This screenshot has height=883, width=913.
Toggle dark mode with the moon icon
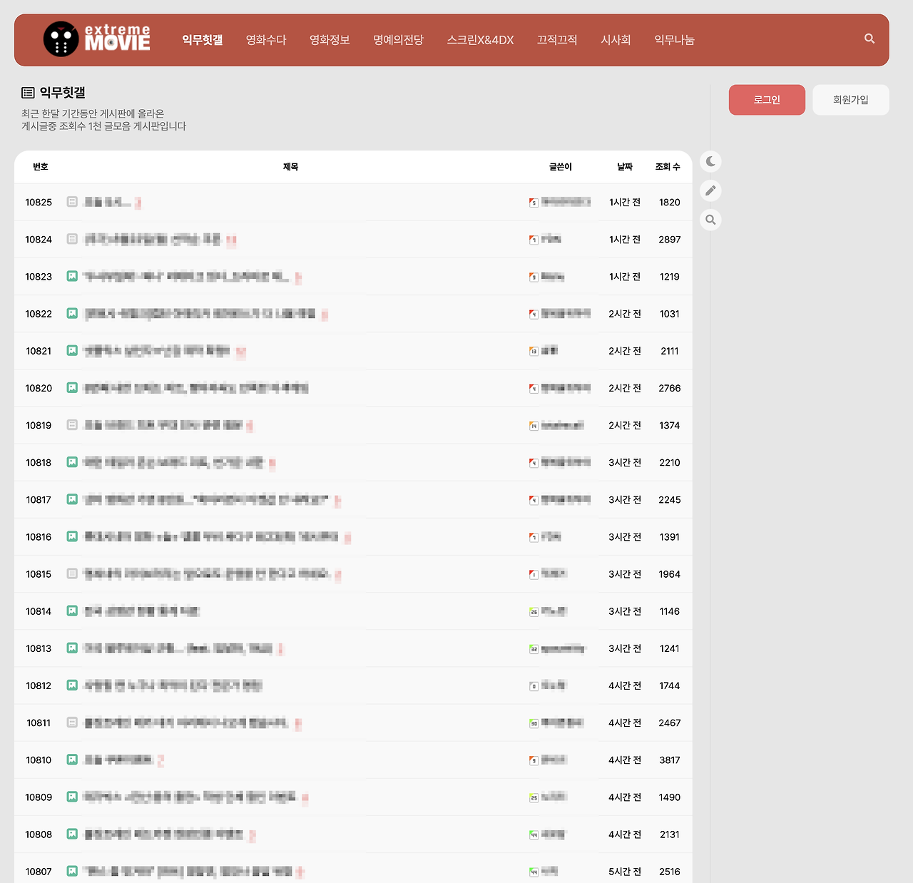click(710, 161)
